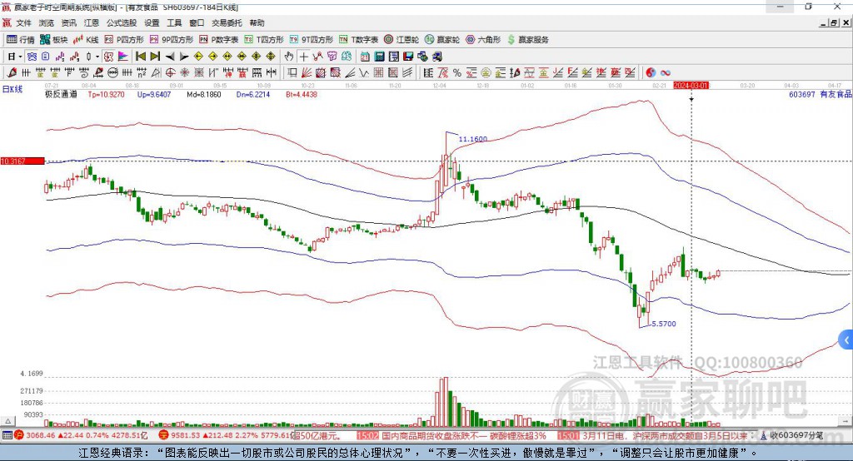Click the 沪 Shanghai index status entry
Image resolution: width=853 pixels, height=461 pixels.
[82, 435]
